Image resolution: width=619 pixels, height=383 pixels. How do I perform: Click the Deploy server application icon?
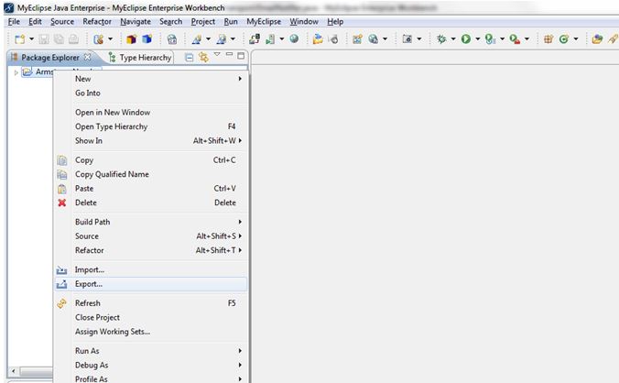pos(255,38)
